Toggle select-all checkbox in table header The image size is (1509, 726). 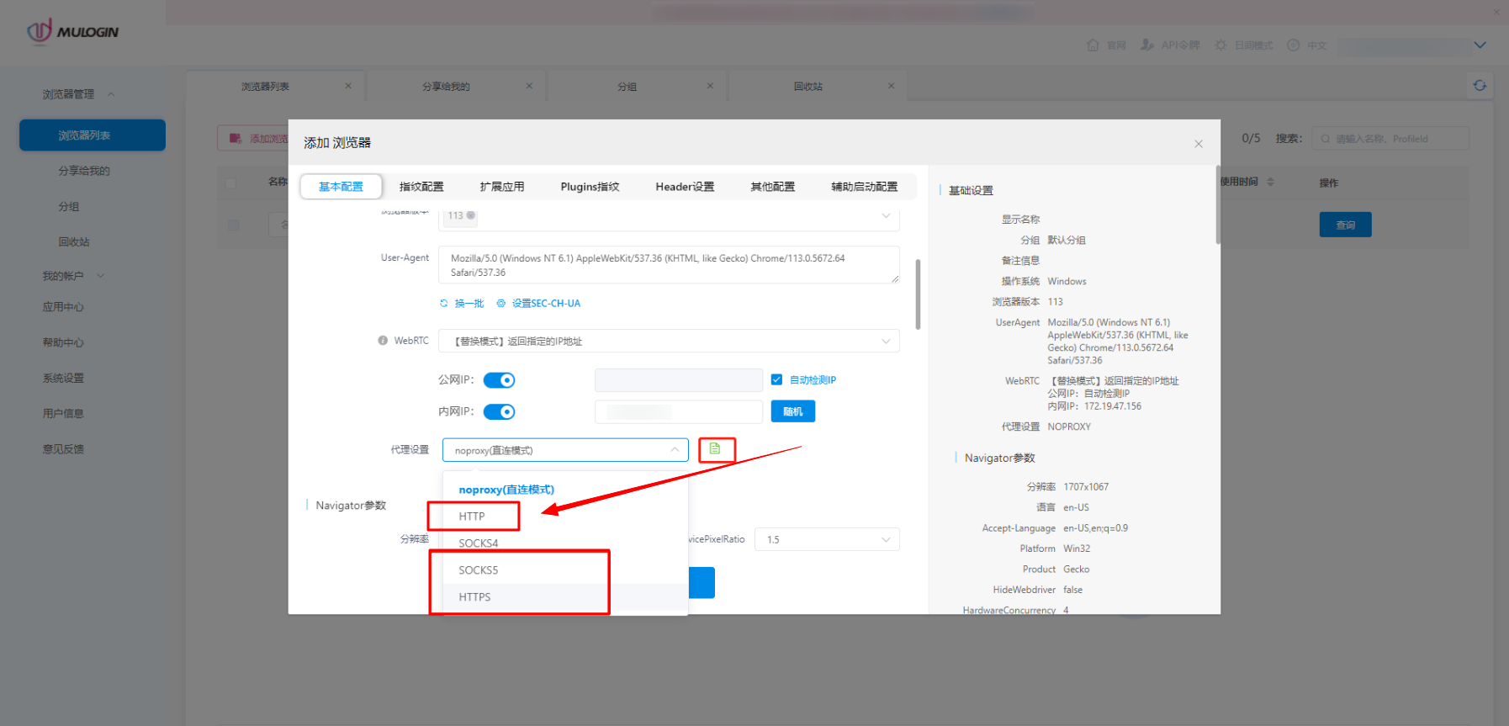[230, 183]
